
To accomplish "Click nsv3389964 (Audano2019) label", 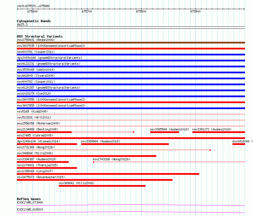I will coord(100,141).
